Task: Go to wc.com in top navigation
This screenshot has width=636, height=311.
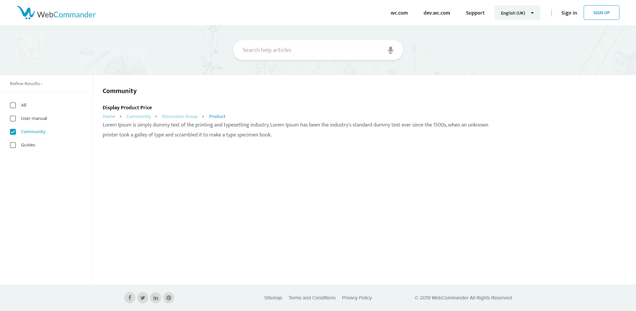Action: [x=399, y=13]
